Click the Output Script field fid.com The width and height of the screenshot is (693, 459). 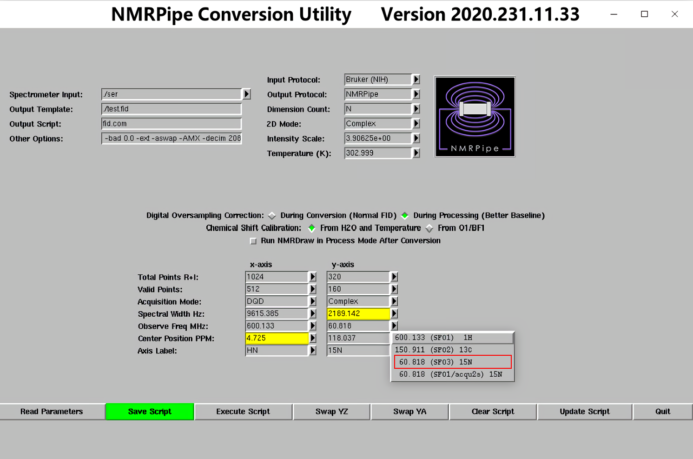172,124
